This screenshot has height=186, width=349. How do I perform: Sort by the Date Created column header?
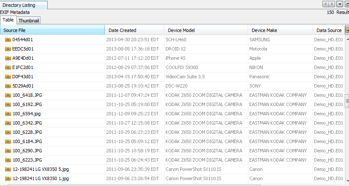click(x=134, y=30)
